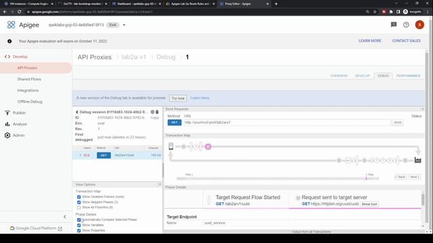Screen dimensions: 433x243
Task: Select the highlighted pink circle in transaction map
Action: pos(208,146)
